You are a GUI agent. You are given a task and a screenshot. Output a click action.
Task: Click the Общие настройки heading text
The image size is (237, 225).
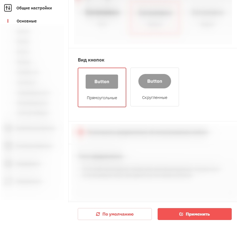34,8
